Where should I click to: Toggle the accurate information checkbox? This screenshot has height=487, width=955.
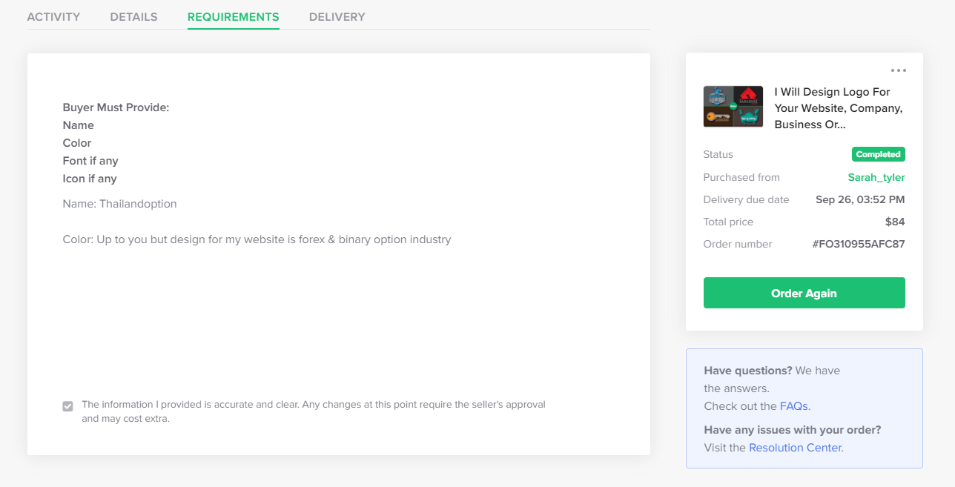[x=68, y=406]
